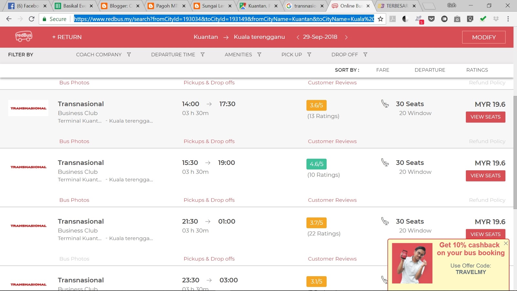The image size is (517, 291).
Task: Open Bus Photos for 14:00 bus
Action: 74,141
